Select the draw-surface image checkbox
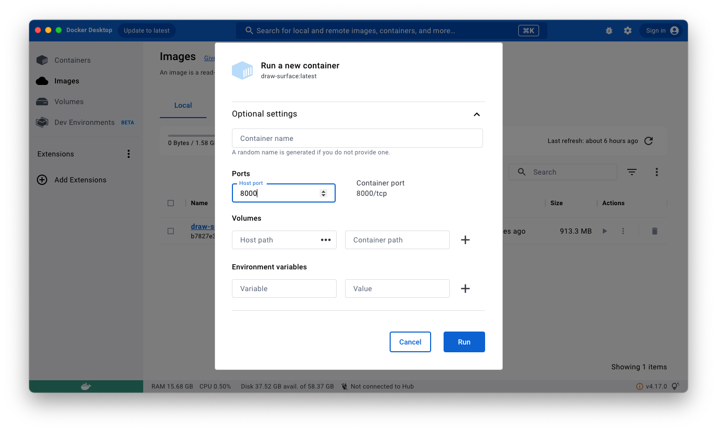Screen dimensions: 717x431 coord(171,231)
